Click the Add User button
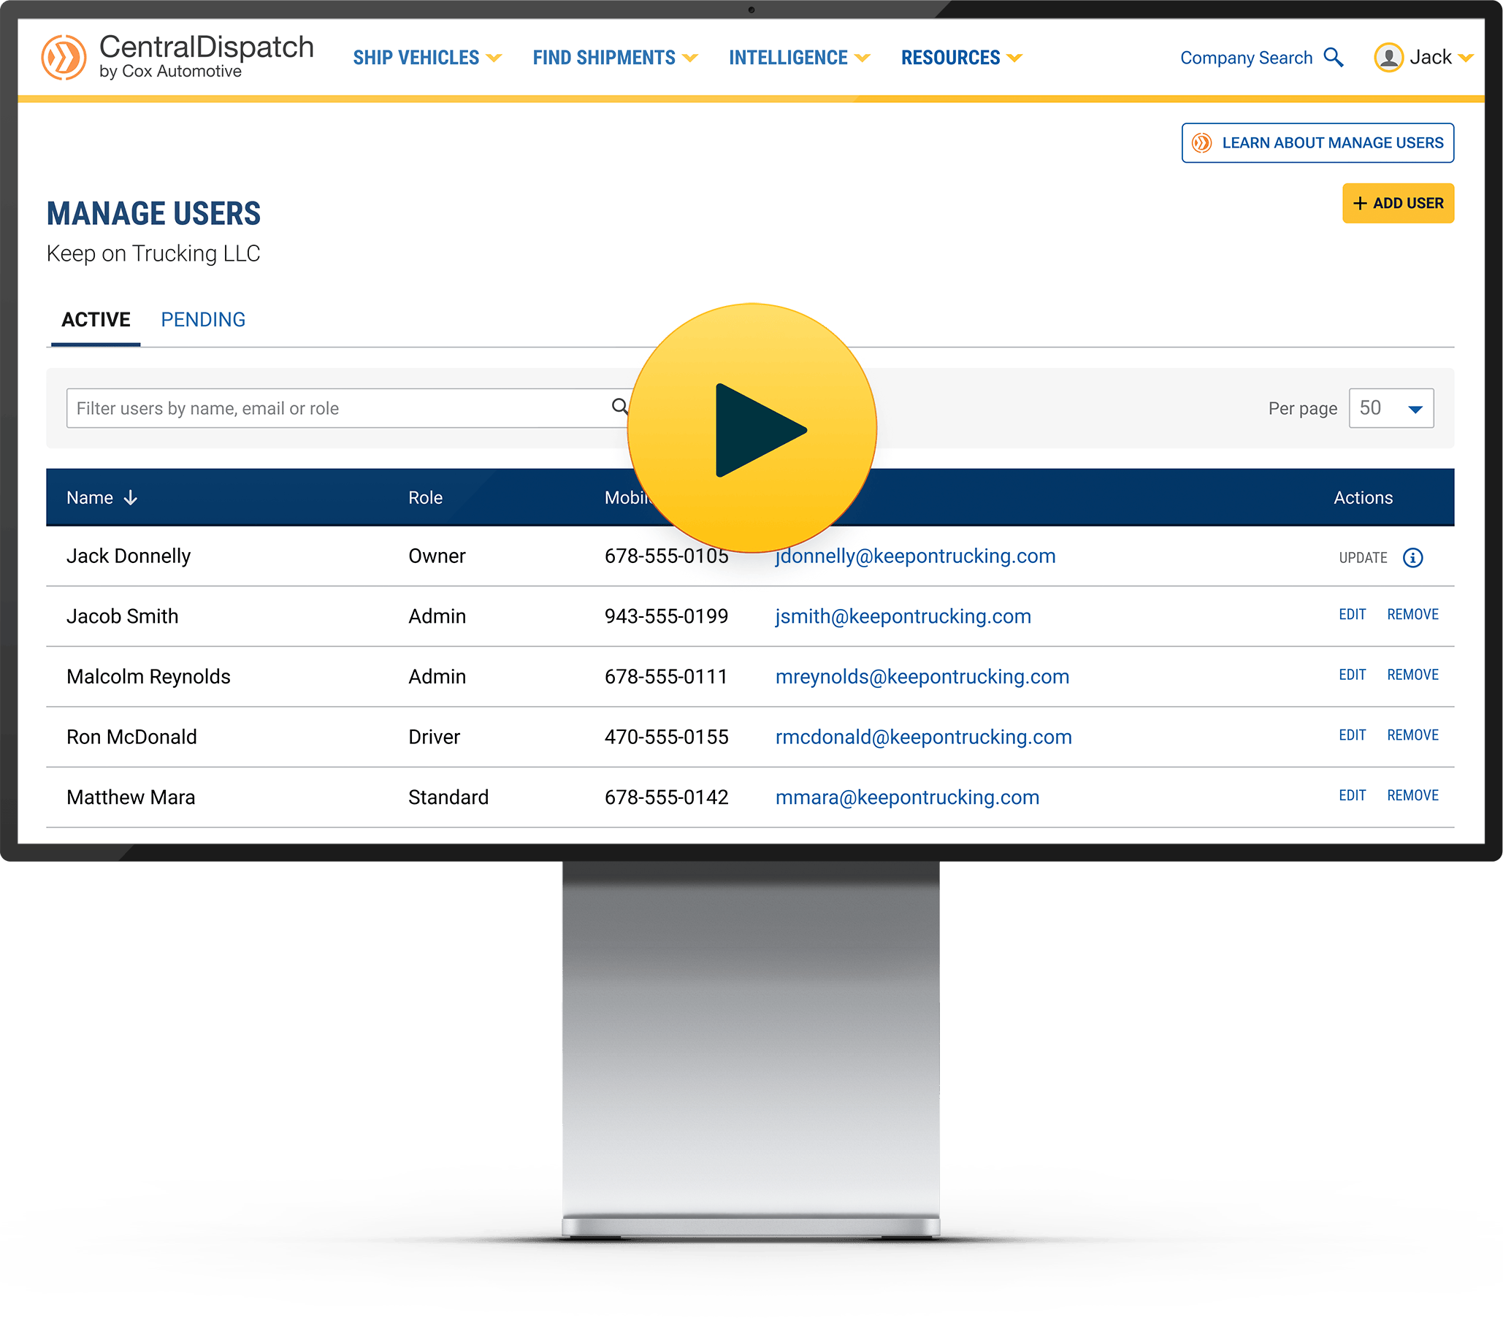The height and width of the screenshot is (1318, 1503). pyautogui.click(x=1397, y=203)
